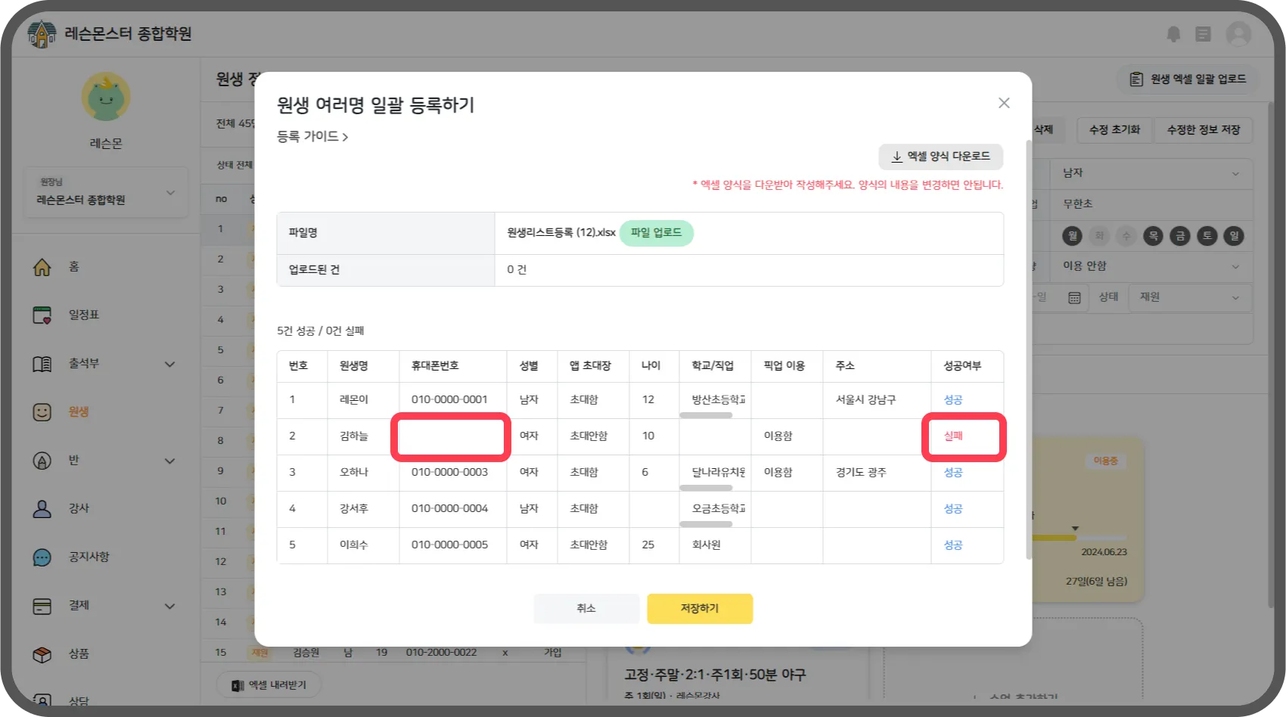Select the 공지사항 menu label

(x=89, y=557)
